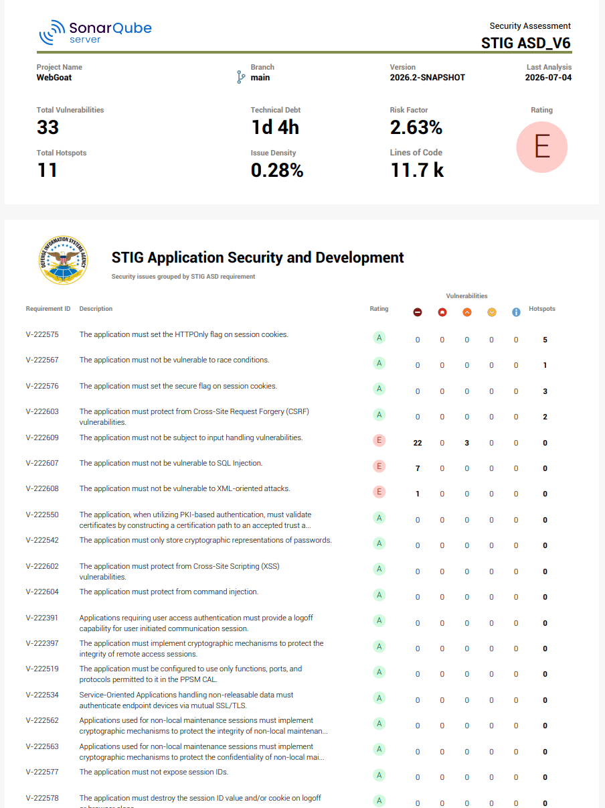The image size is (605, 808).
Task: Click the 'cryptographic representations of passwords' description
Action: (x=205, y=540)
